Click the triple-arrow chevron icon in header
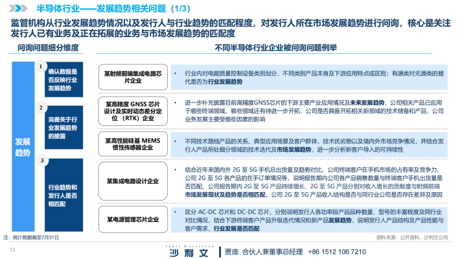 click(x=18, y=8)
